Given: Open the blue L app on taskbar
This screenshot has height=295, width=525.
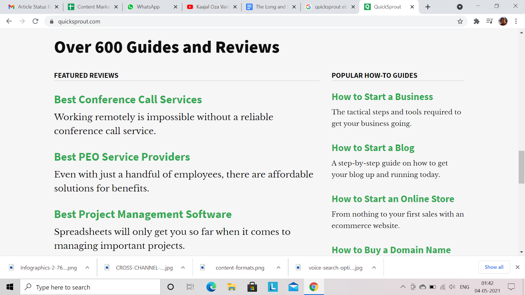Looking at the screenshot, I should [x=273, y=287].
